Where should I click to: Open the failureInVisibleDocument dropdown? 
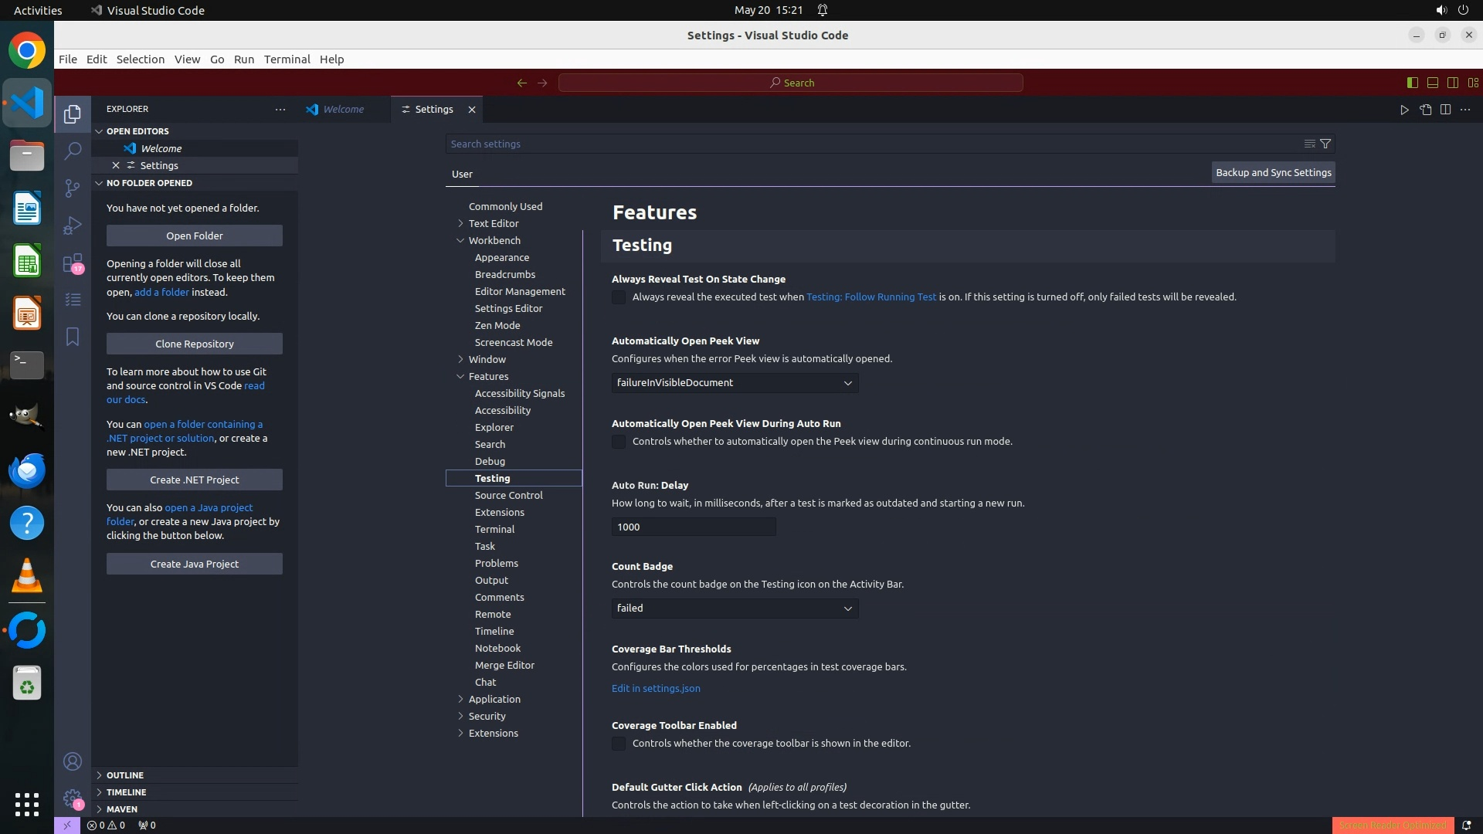(735, 383)
